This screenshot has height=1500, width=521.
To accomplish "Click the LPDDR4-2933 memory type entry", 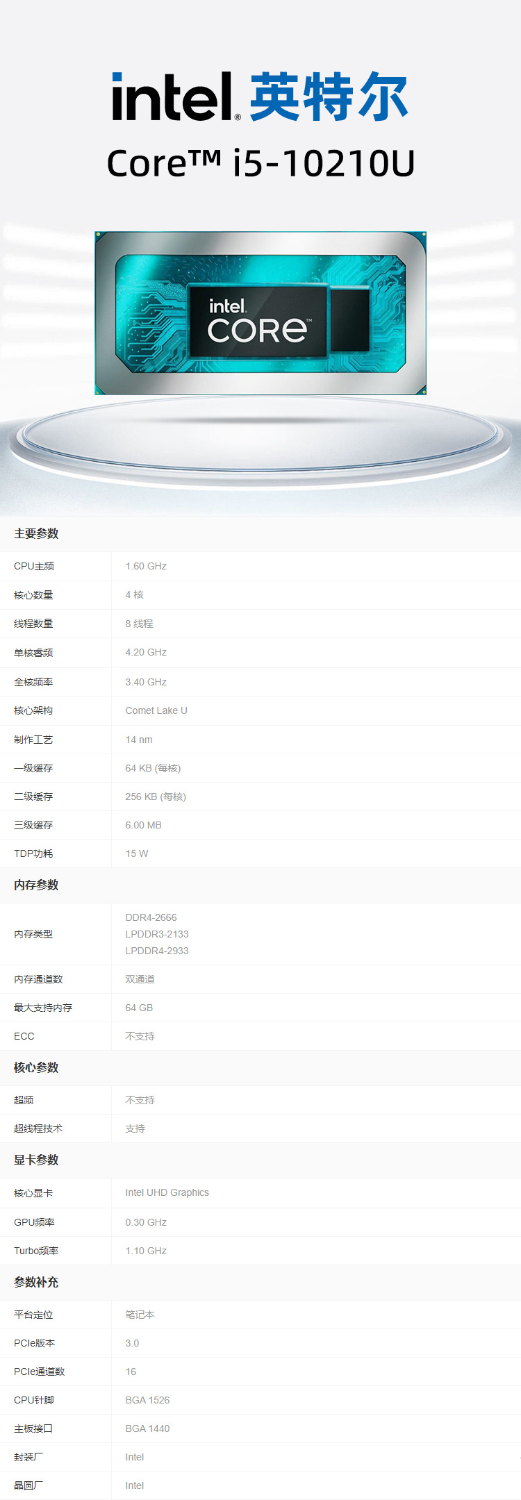I will (157, 951).
